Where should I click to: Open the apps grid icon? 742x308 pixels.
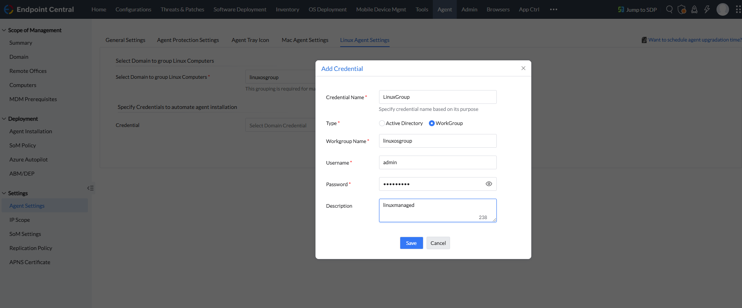click(x=738, y=9)
